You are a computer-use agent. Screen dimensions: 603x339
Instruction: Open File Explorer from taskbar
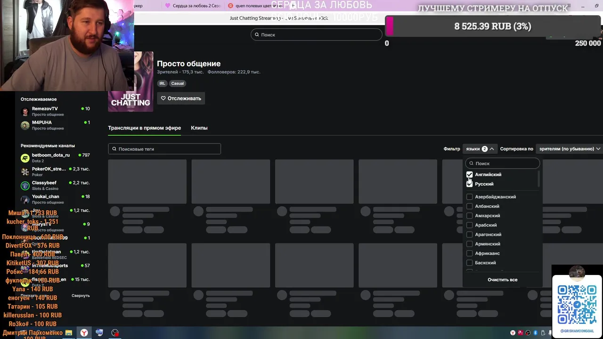click(x=69, y=333)
